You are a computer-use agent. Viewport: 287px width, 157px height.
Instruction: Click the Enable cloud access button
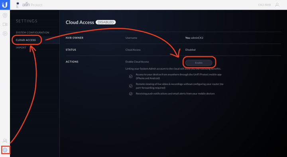(x=199, y=63)
